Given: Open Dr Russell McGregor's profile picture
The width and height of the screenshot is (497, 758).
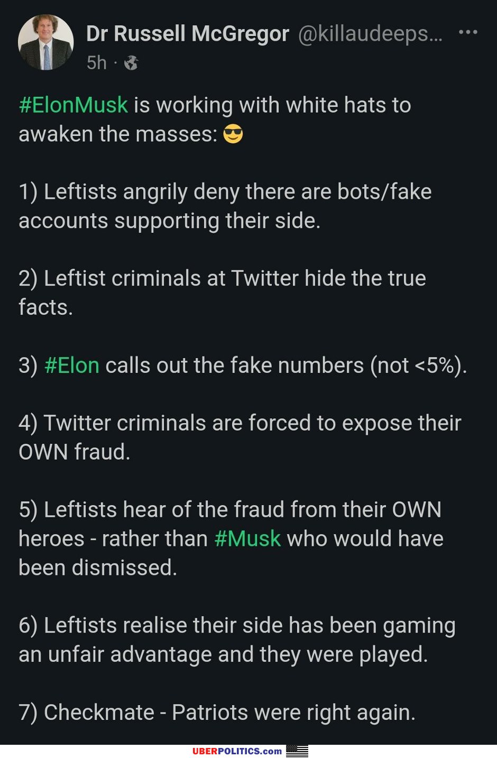Looking at the screenshot, I should [x=45, y=42].
